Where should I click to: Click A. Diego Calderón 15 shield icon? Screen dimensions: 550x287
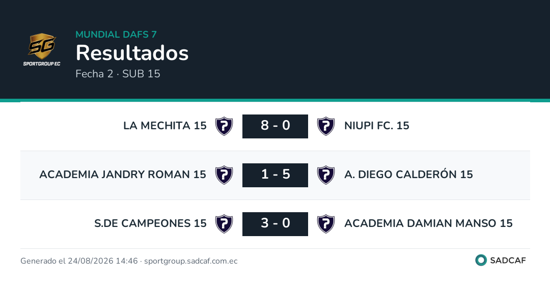[326, 175]
